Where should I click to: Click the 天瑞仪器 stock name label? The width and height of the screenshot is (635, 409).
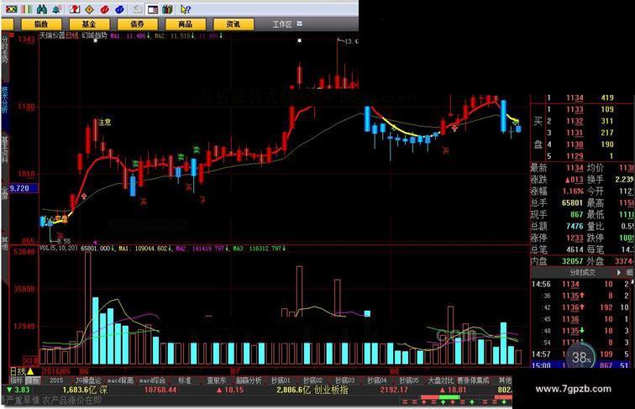click(x=52, y=35)
